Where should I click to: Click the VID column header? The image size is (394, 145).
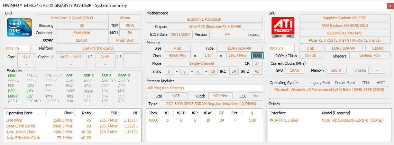[x=130, y=113]
